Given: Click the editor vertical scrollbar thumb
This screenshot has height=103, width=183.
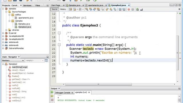Looking at the screenshot, I should click(x=178, y=53).
